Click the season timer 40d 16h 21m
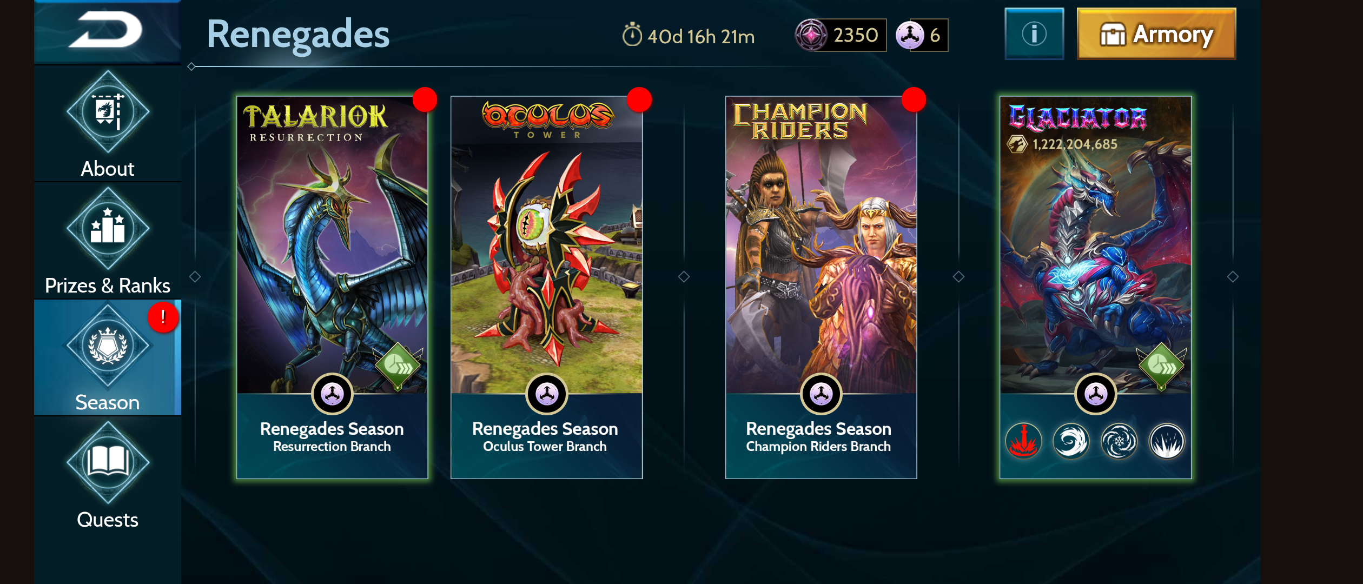Screen dimensions: 1363x584 (688, 36)
